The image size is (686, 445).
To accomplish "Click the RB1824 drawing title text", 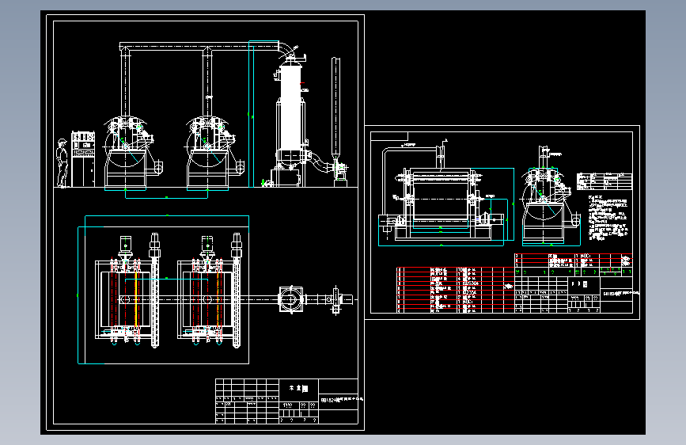I will point(342,399).
